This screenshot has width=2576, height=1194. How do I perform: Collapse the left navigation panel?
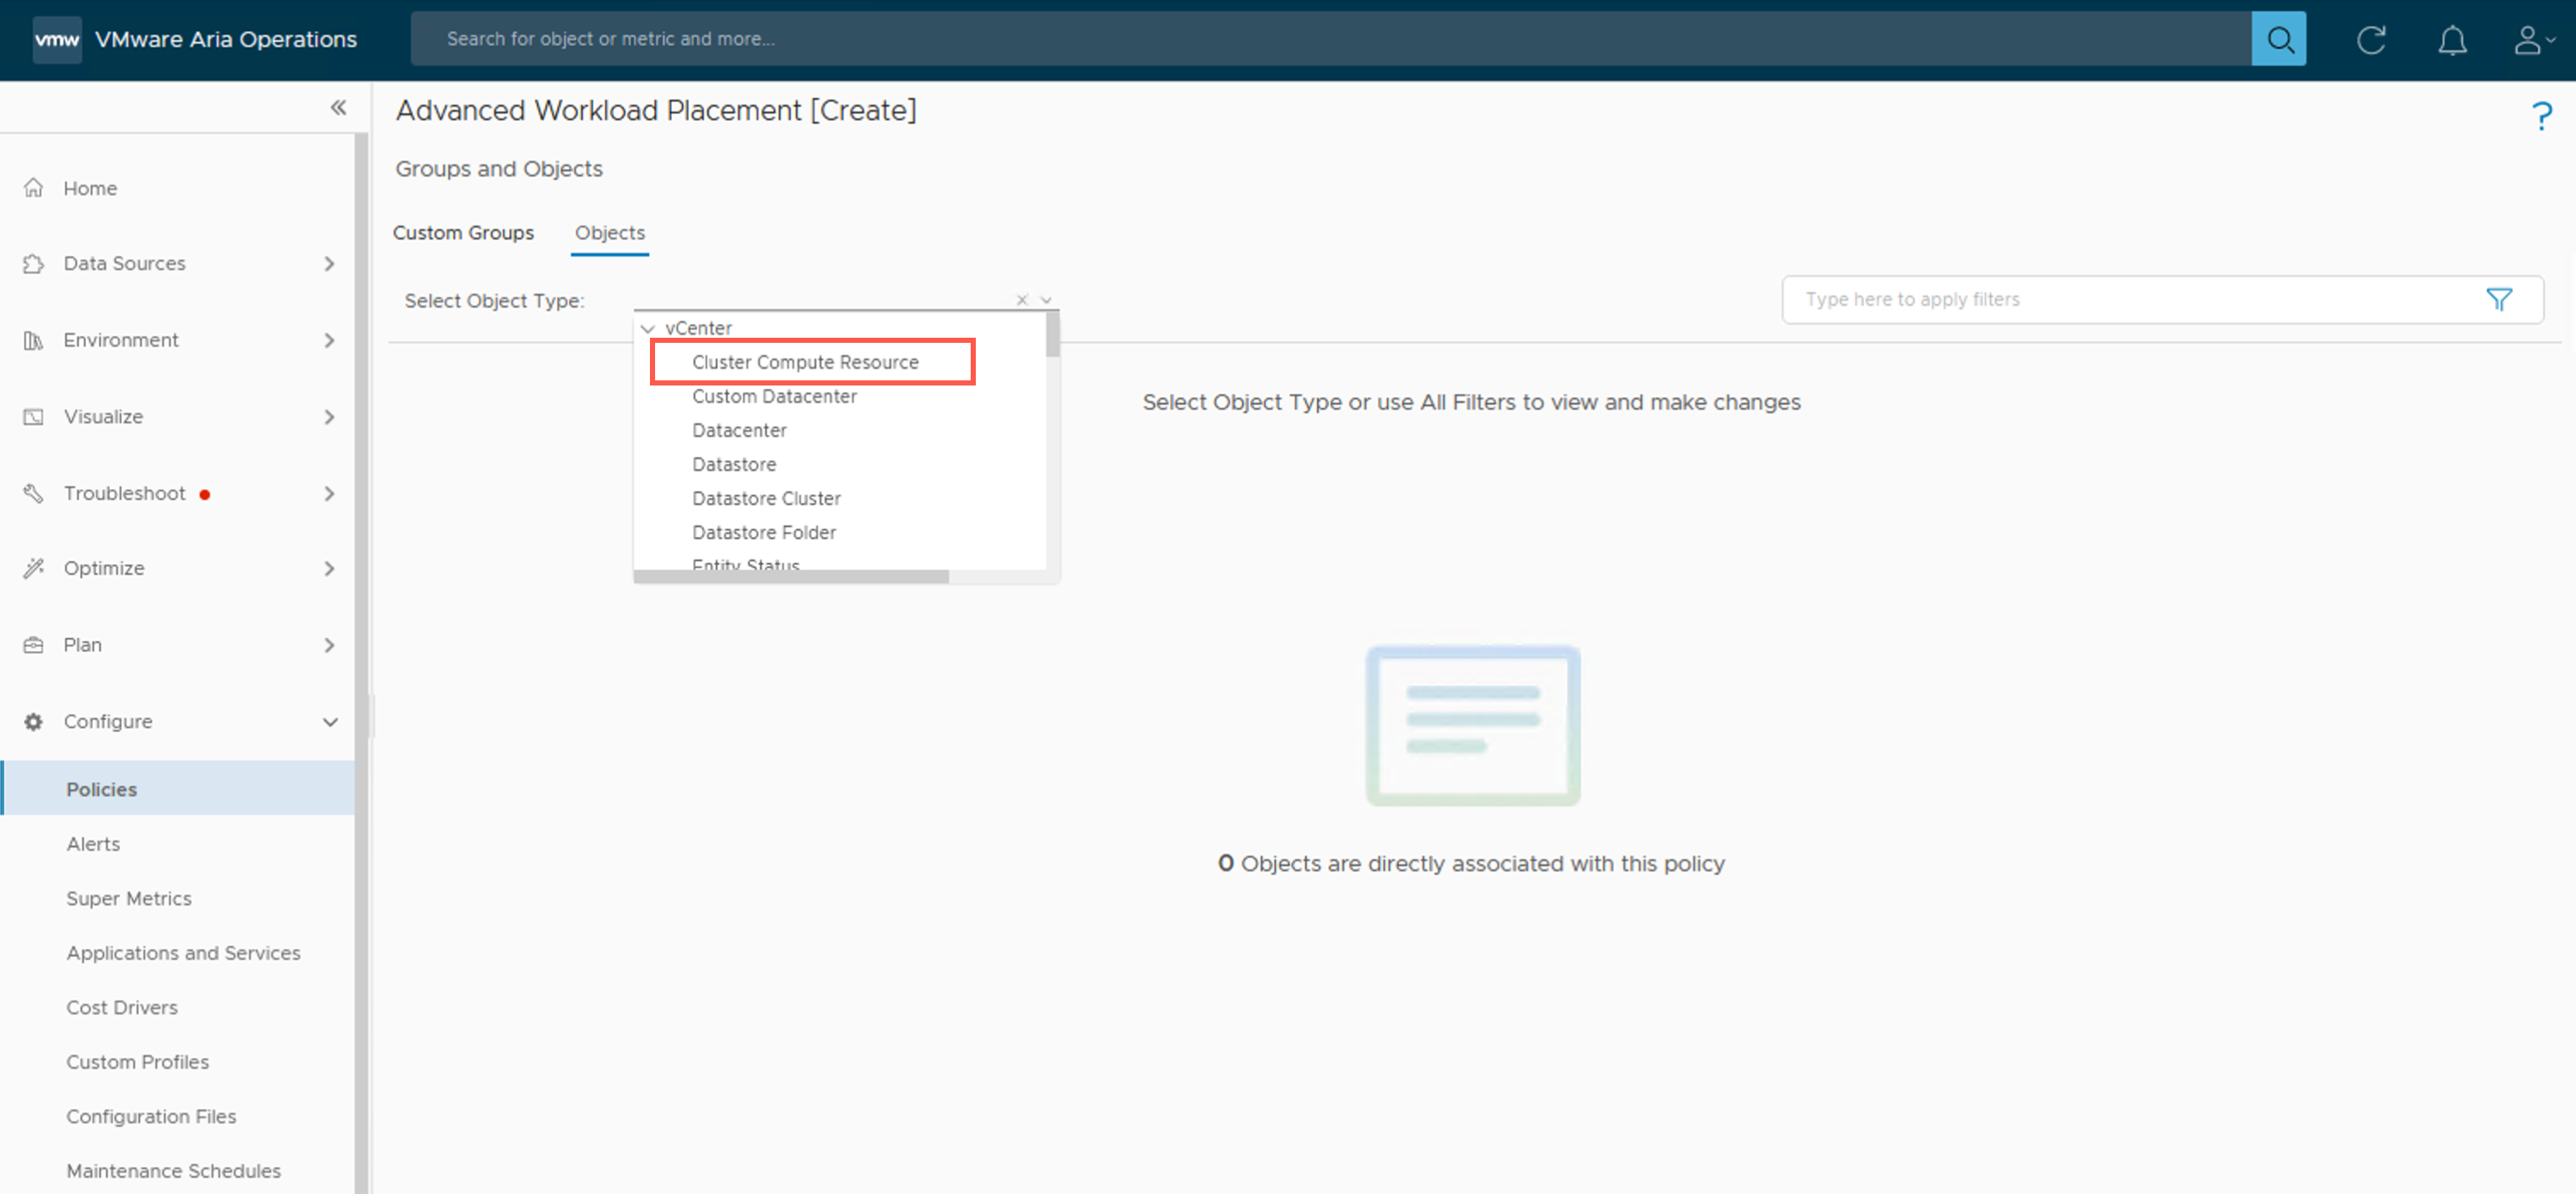coord(338,108)
